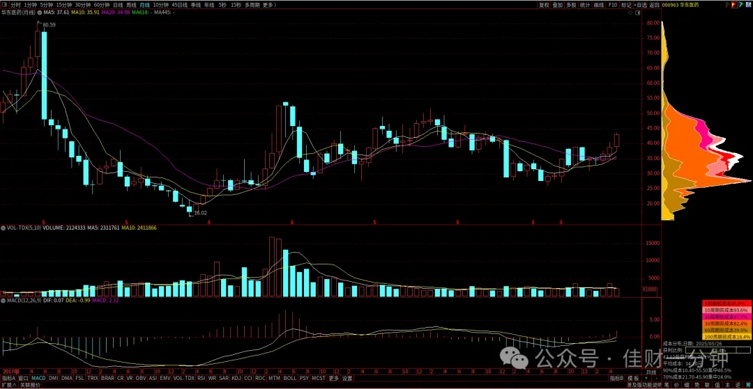Select the 60分钟 period
The width and height of the screenshot is (753, 389).
click(102, 4)
